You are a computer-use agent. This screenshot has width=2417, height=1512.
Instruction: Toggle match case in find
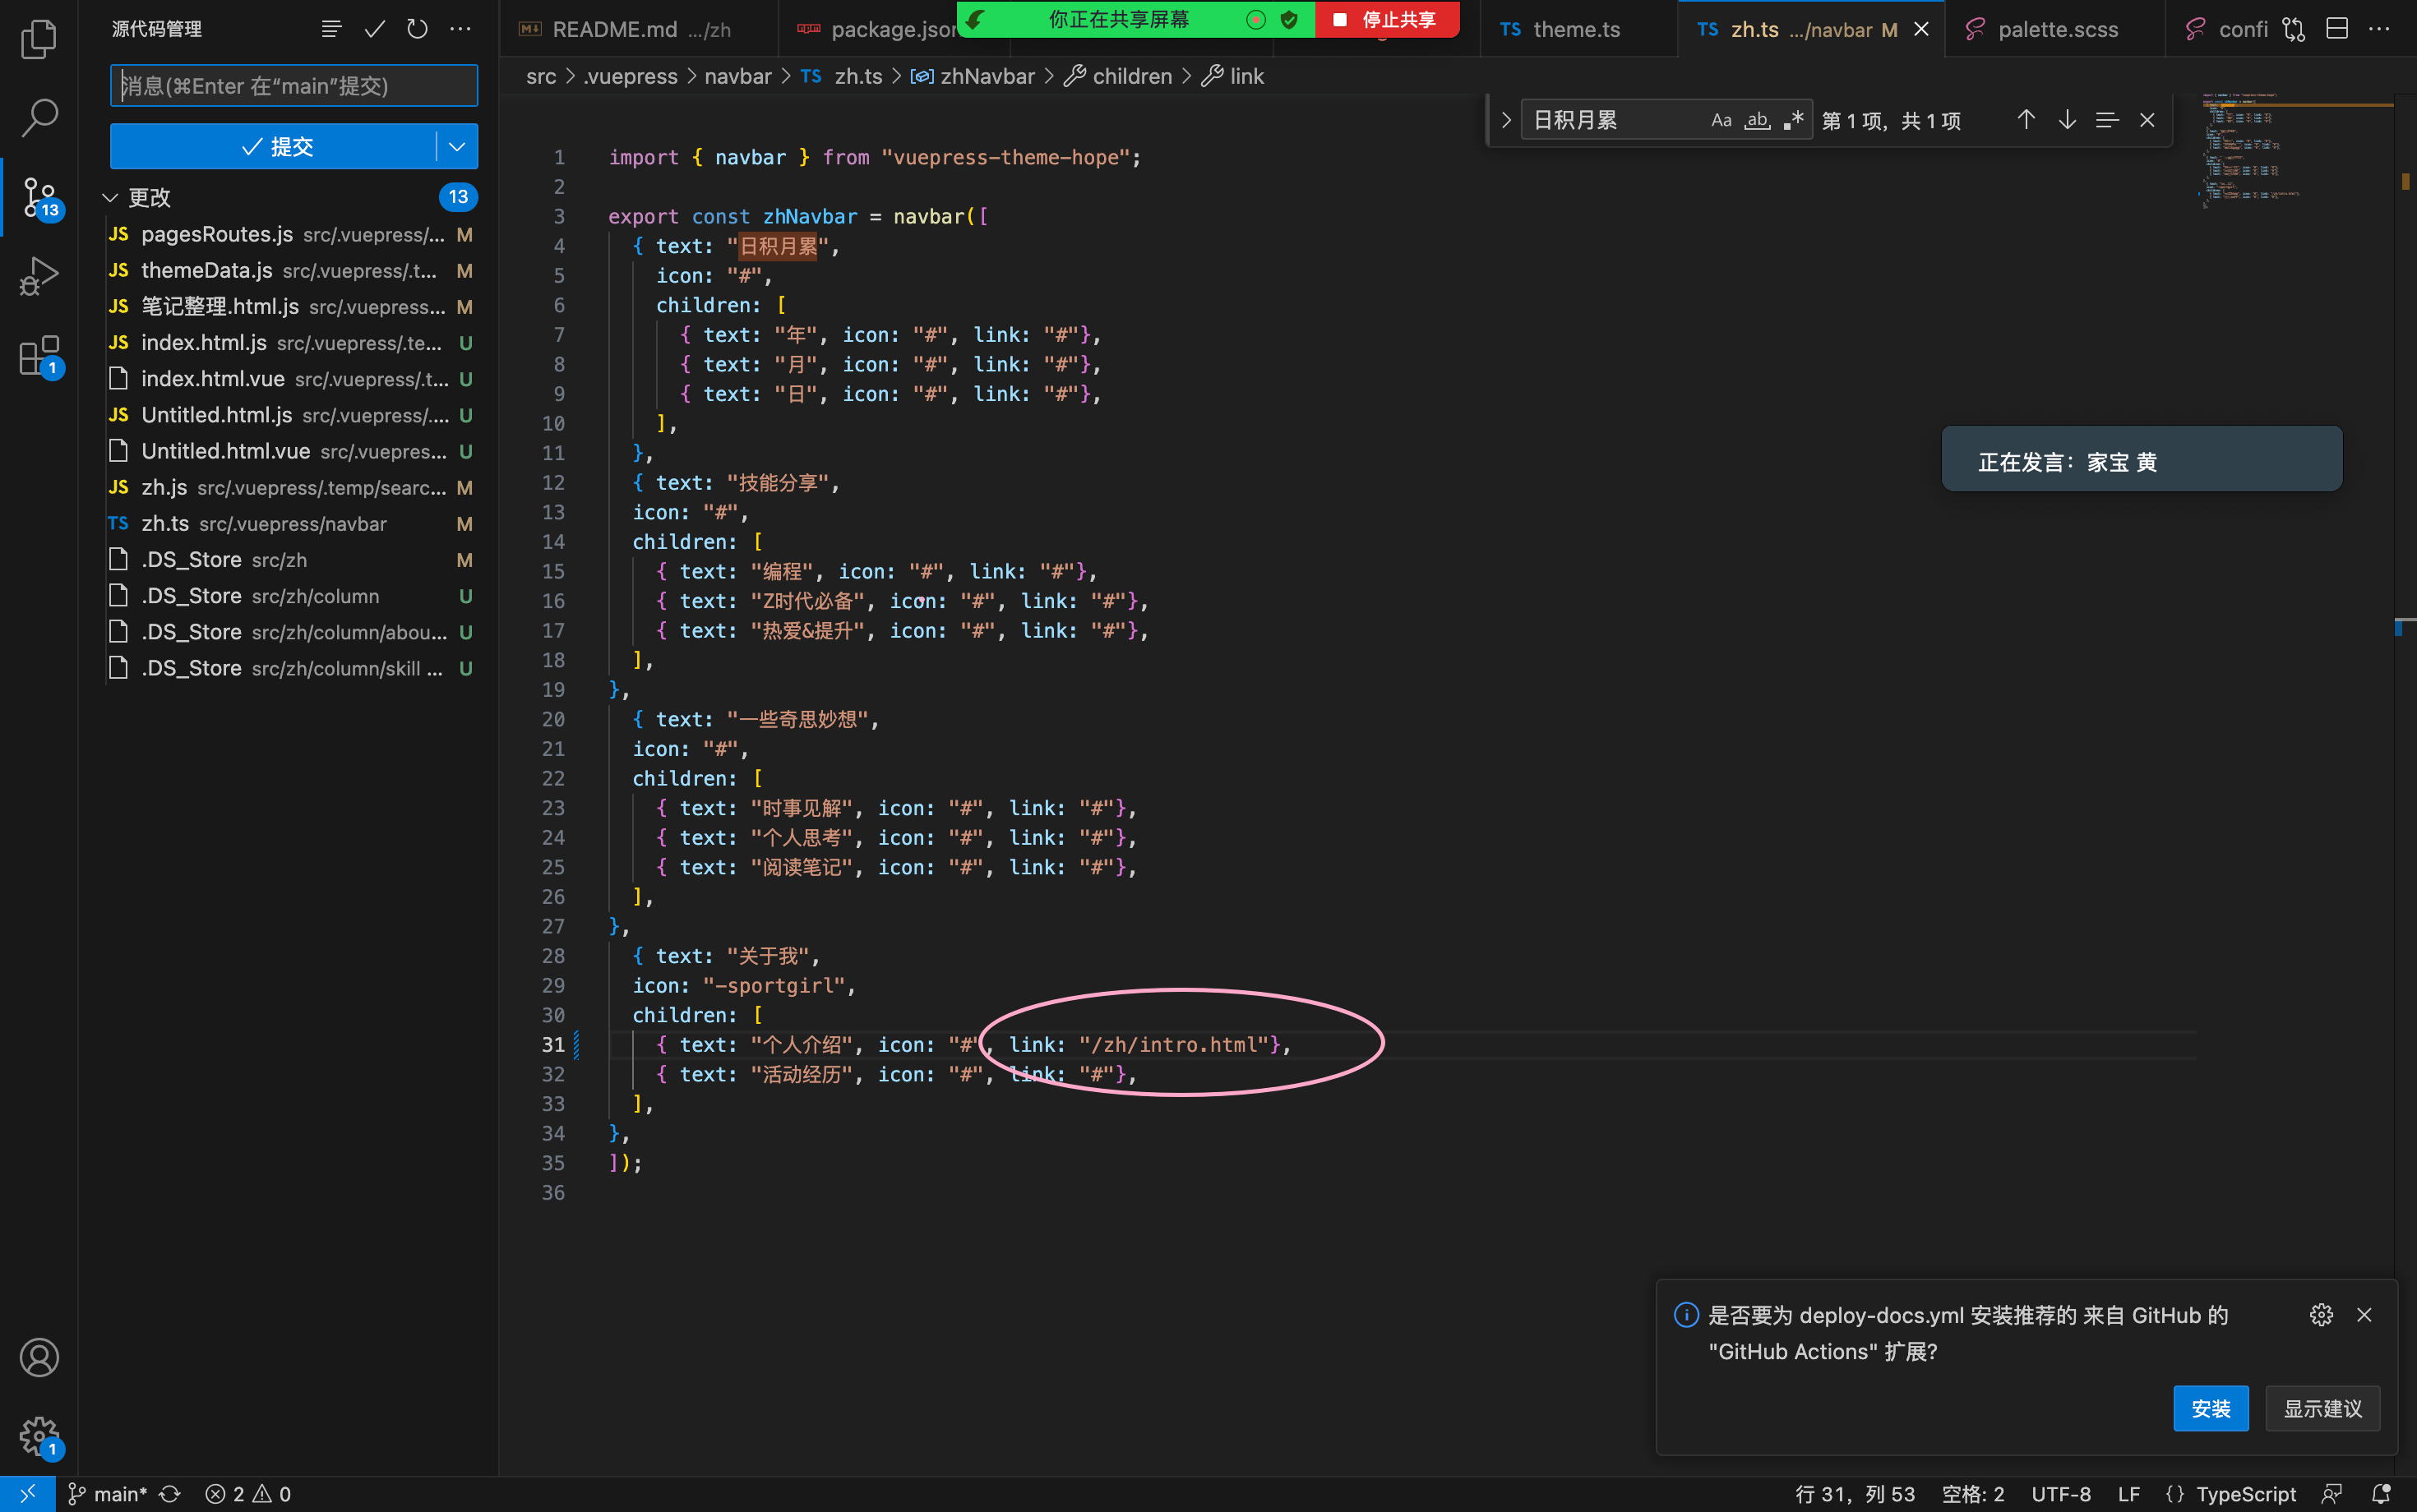pos(1721,120)
